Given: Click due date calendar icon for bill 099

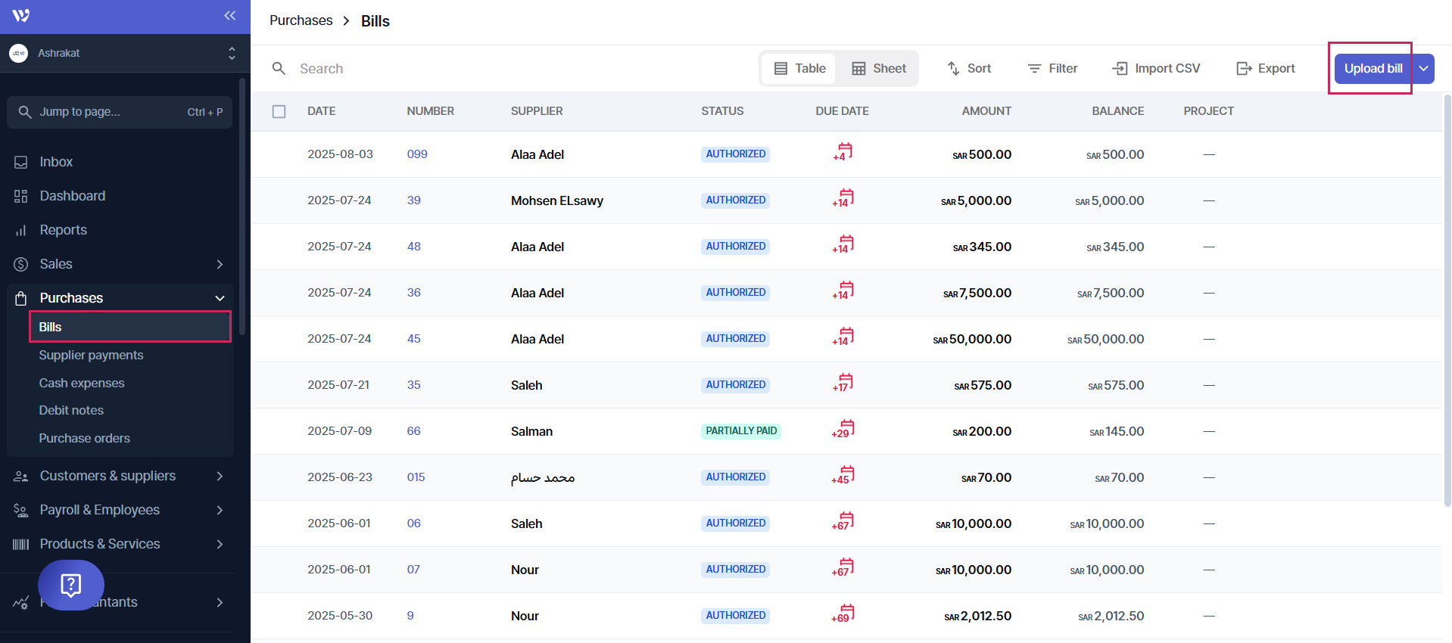Looking at the screenshot, I should (x=843, y=153).
